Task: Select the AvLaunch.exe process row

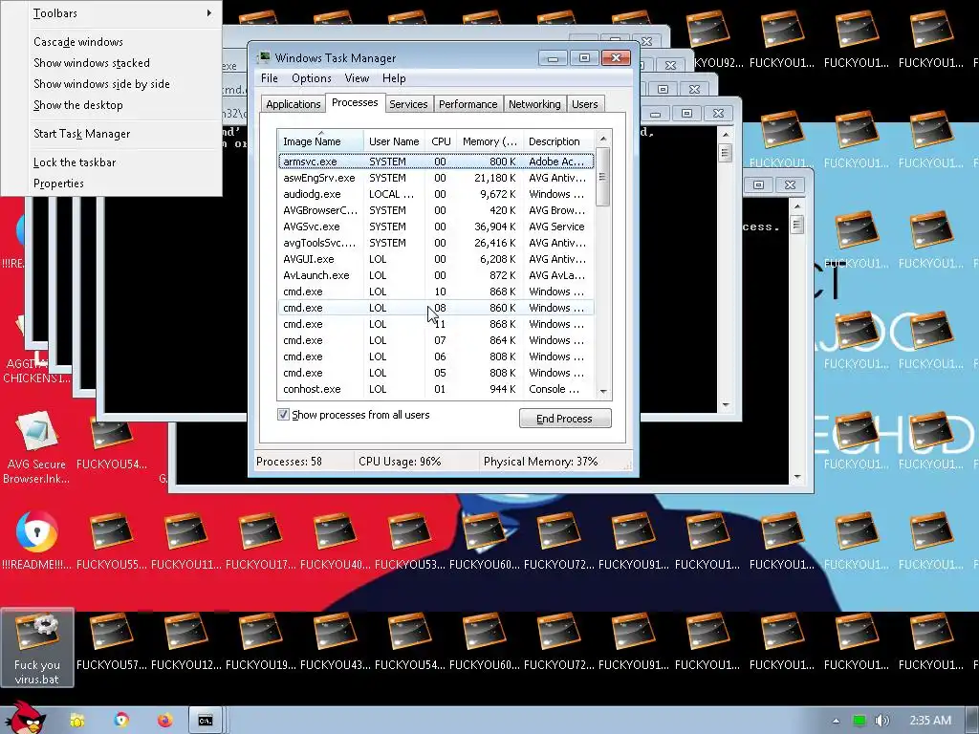Action: tap(436, 275)
